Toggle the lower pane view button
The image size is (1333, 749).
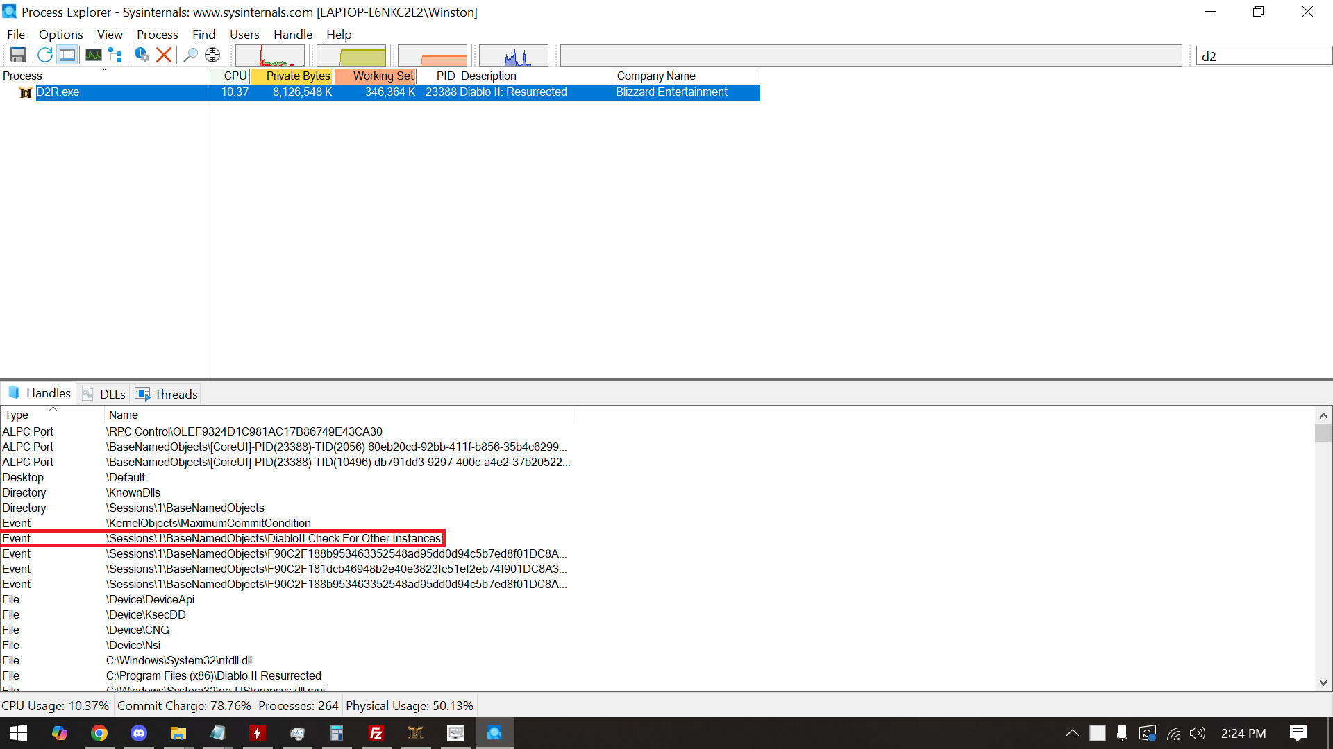[x=67, y=55]
